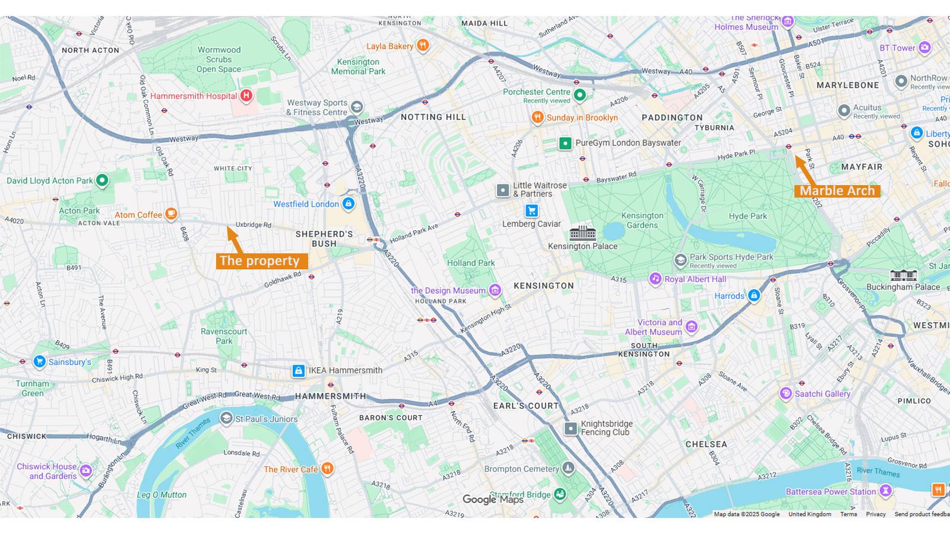Select the Royal Albert Hall music pin

(x=655, y=278)
